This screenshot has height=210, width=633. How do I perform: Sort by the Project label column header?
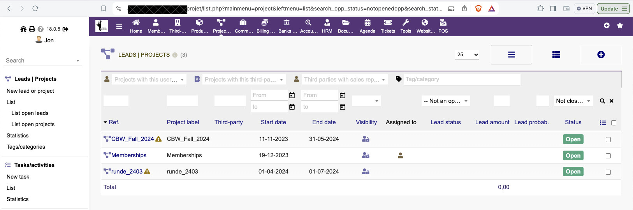pos(183,122)
